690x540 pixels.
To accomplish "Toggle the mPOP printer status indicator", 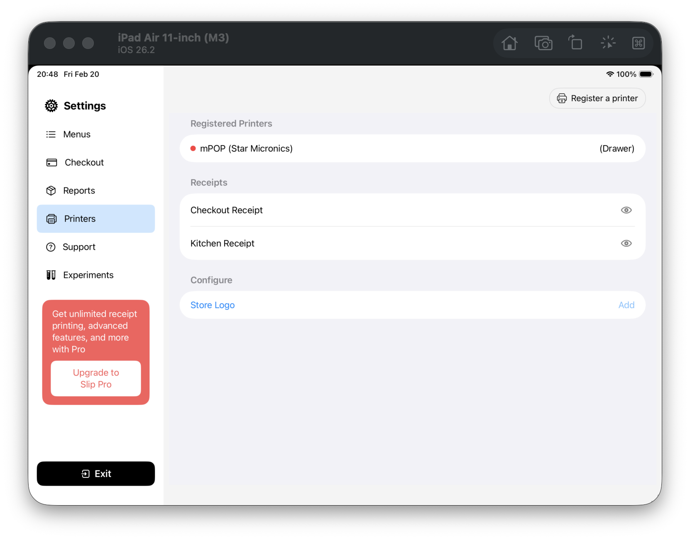I will pyautogui.click(x=193, y=148).
